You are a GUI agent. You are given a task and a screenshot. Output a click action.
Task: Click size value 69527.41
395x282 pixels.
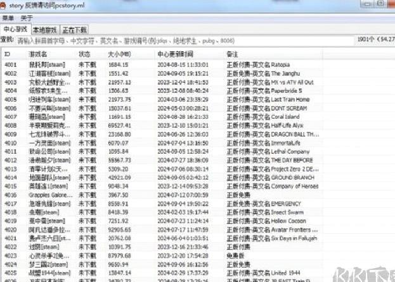[x=119, y=126]
